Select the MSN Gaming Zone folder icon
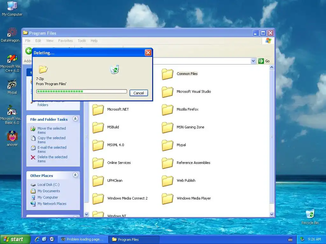This screenshot has height=244, width=326. coord(167,127)
